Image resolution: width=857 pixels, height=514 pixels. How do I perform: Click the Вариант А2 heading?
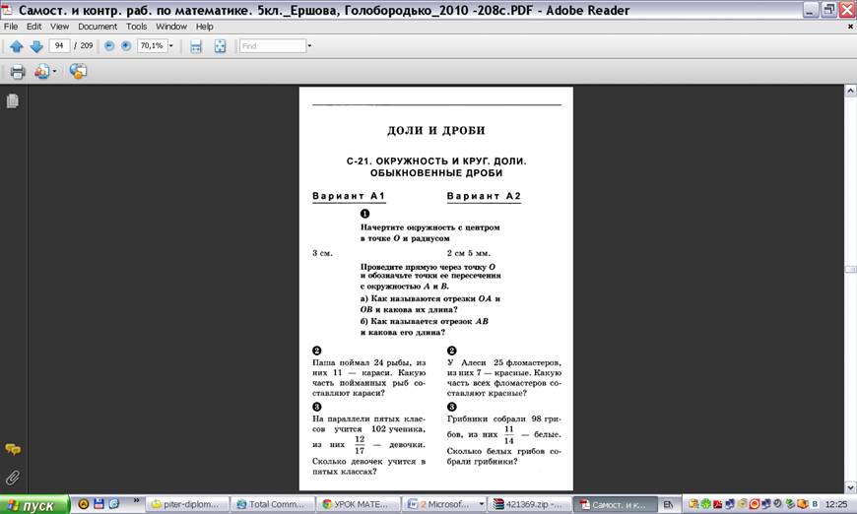tap(484, 196)
